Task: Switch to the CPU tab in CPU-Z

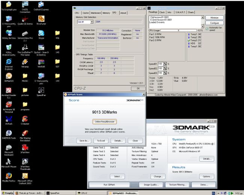Action: click(x=77, y=13)
